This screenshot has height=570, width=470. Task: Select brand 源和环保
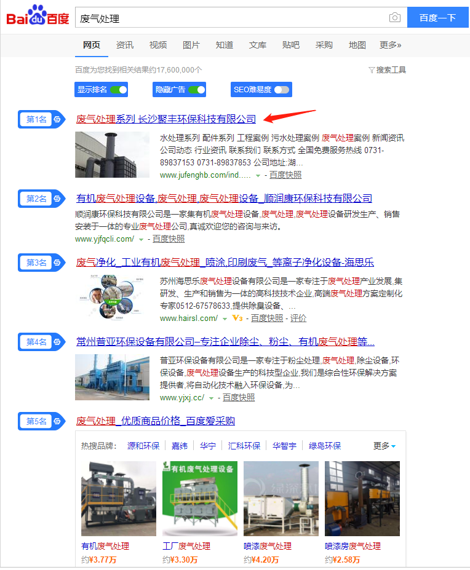click(143, 446)
